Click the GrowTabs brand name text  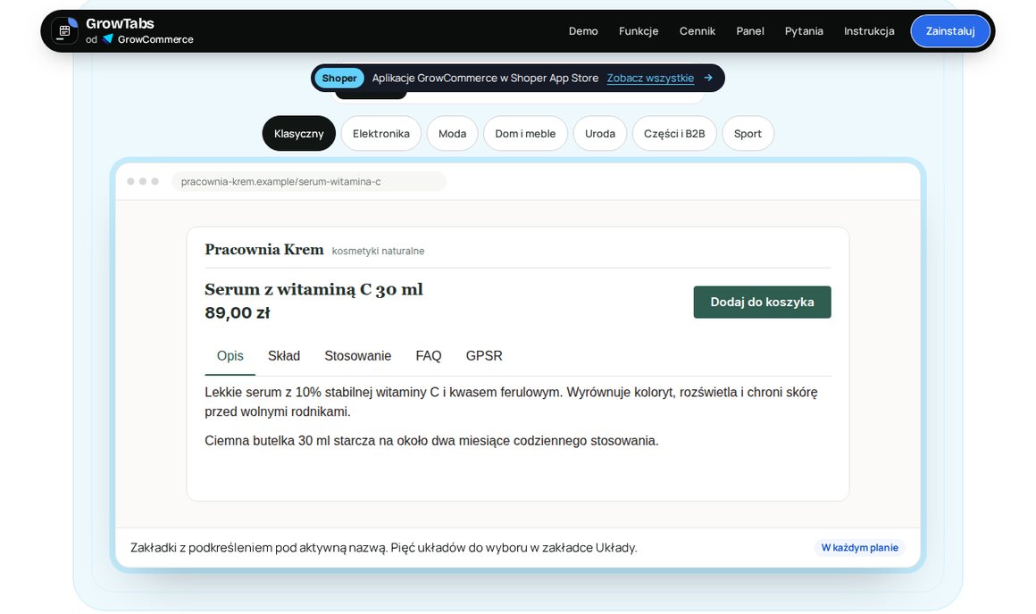120,24
